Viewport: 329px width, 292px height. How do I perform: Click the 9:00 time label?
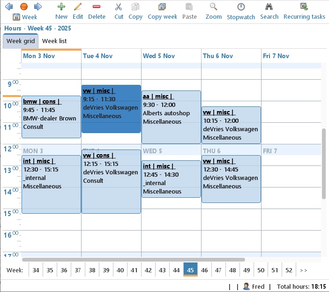pyautogui.click(x=13, y=84)
